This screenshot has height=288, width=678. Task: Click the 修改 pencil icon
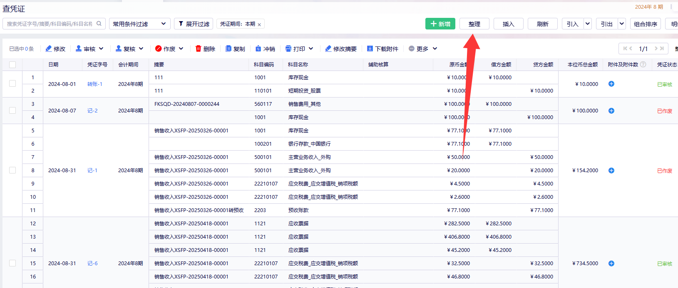(49, 49)
